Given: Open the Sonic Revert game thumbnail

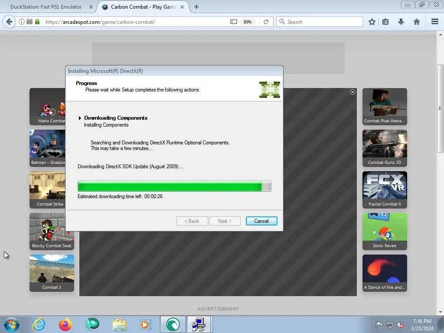Looking at the screenshot, I should point(385,232).
